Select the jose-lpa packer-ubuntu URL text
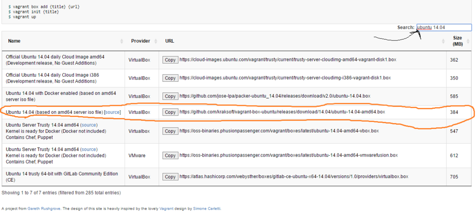This screenshot has height=211, width=476. (275, 96)
